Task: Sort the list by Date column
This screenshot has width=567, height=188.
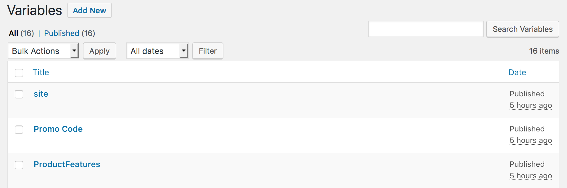Action: click(x=517, y=72)
